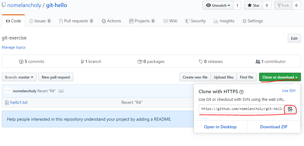Screen dimensions: 304x146
Task: Open the watchers count next to Unwatch
Action: (237, 5)
